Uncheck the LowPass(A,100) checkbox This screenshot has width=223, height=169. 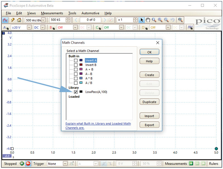pyautogui.click(x=76, y=92)
